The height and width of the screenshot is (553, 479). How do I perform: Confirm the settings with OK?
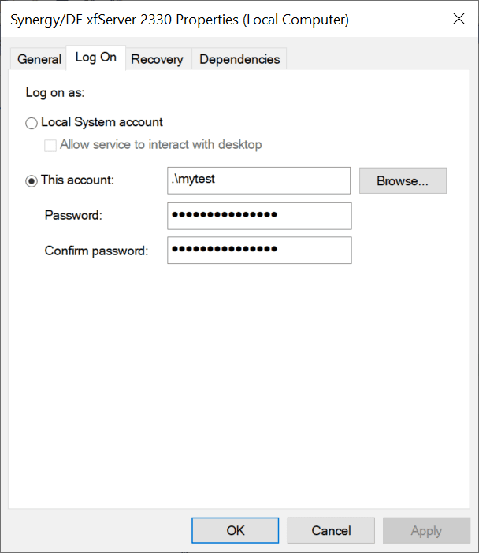(236, 531)
